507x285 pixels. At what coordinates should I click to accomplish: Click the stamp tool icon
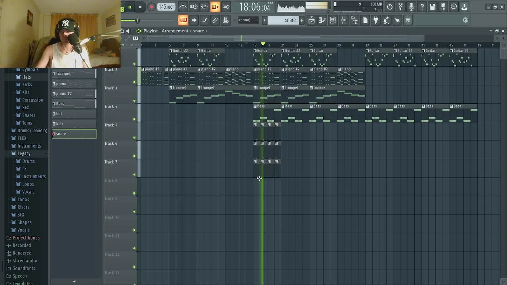(x=226, y=20)
